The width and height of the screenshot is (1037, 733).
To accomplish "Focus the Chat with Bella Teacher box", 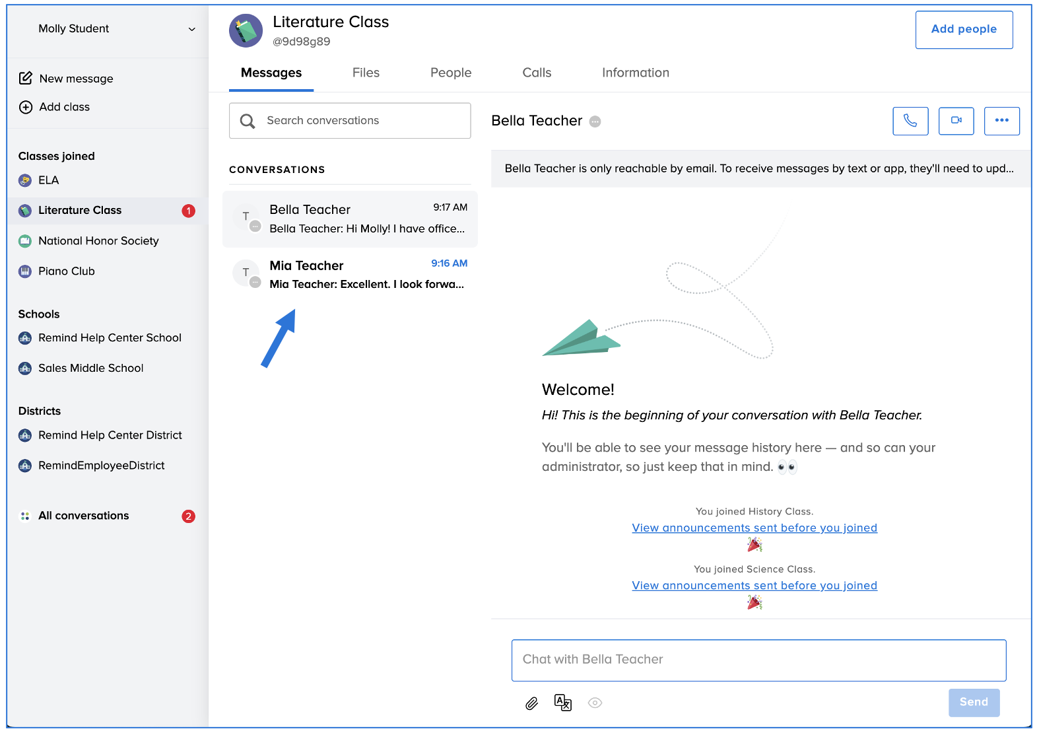I will (758, 660).
